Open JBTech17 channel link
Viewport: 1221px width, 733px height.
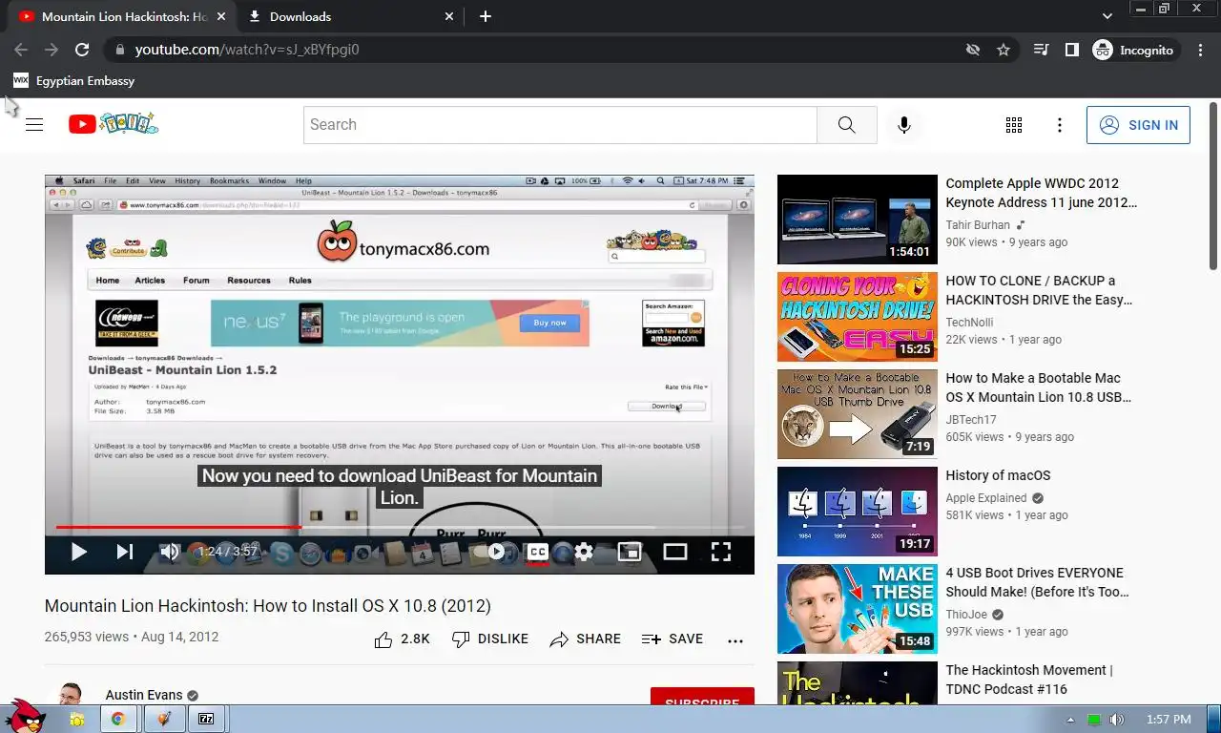click(x=971, y=420)
